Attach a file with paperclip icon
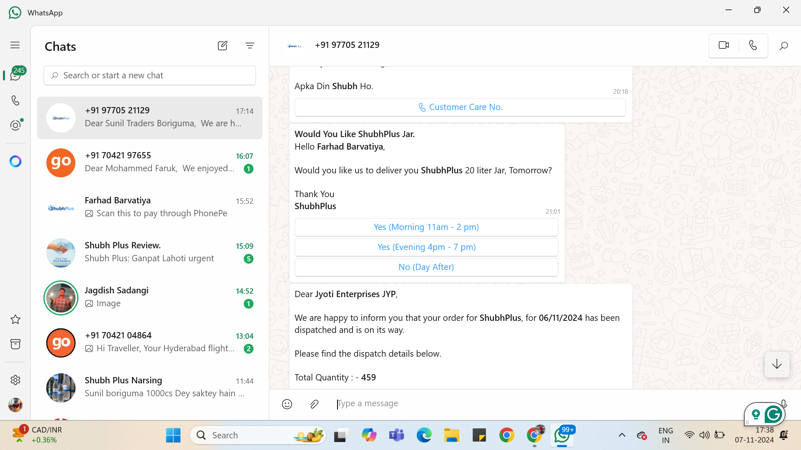Image resolution: width=801 pixels, height=450 pixels. point(314,404)
